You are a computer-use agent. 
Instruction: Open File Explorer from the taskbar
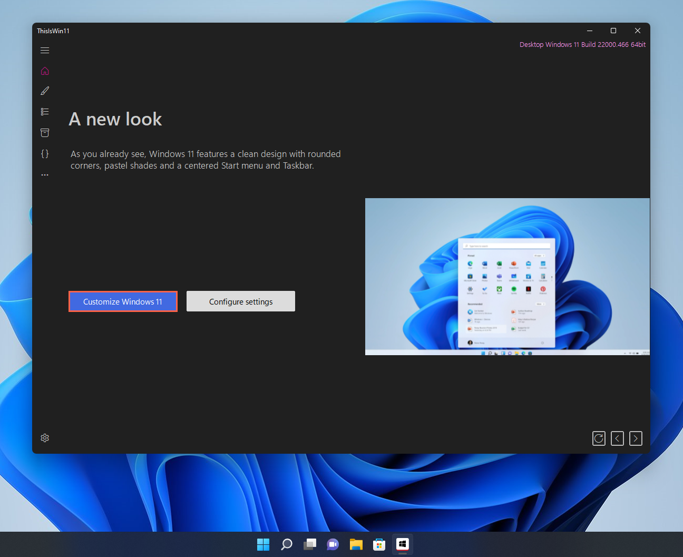[x=356, y=544]
